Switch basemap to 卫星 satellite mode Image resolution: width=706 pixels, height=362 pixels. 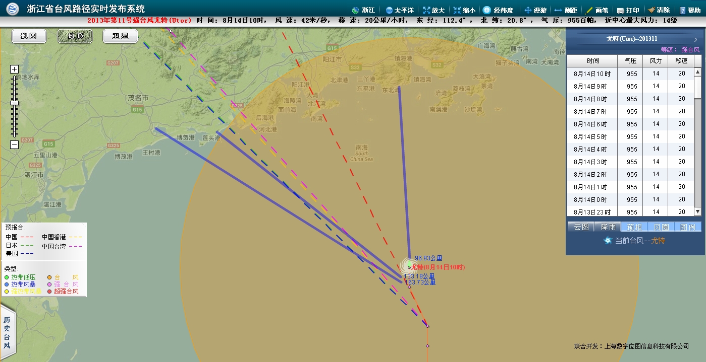(x=120, y=36)
